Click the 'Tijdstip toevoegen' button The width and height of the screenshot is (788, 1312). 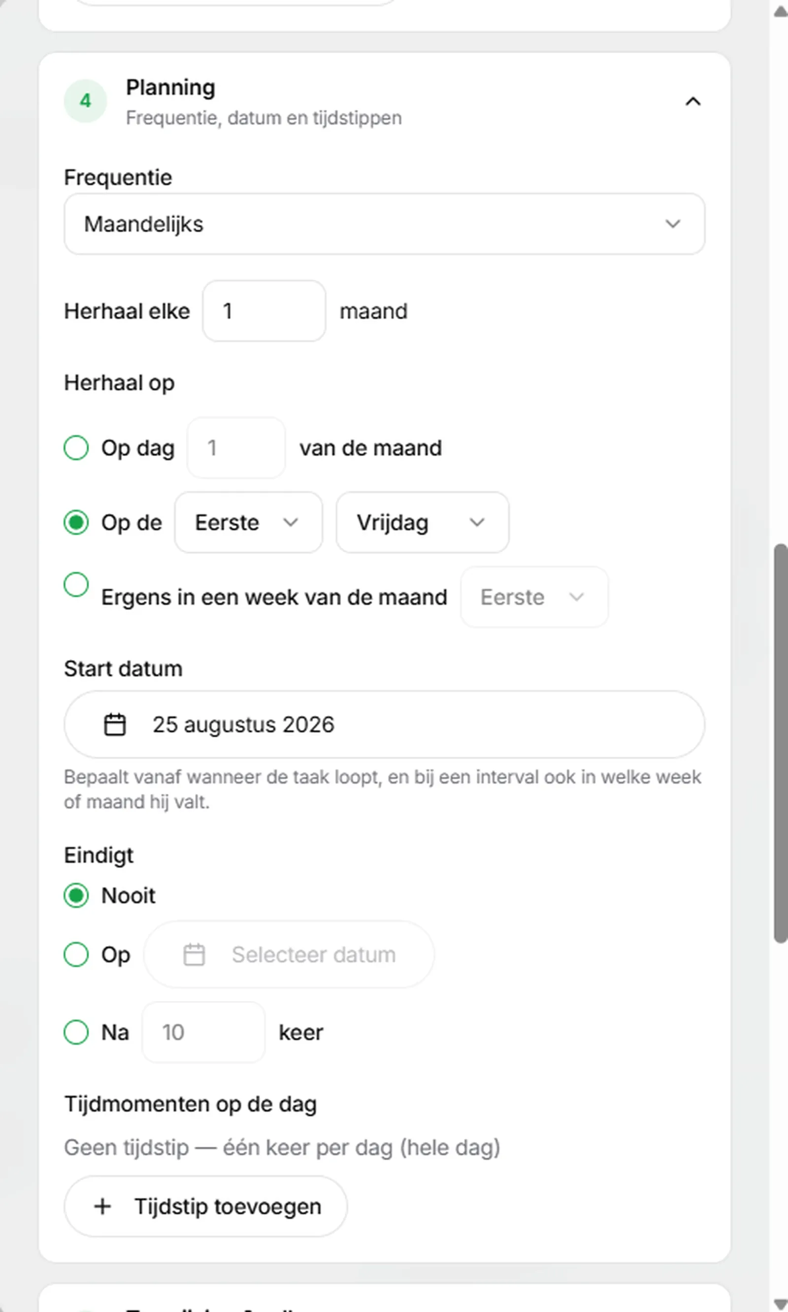tap(205, 1206)
